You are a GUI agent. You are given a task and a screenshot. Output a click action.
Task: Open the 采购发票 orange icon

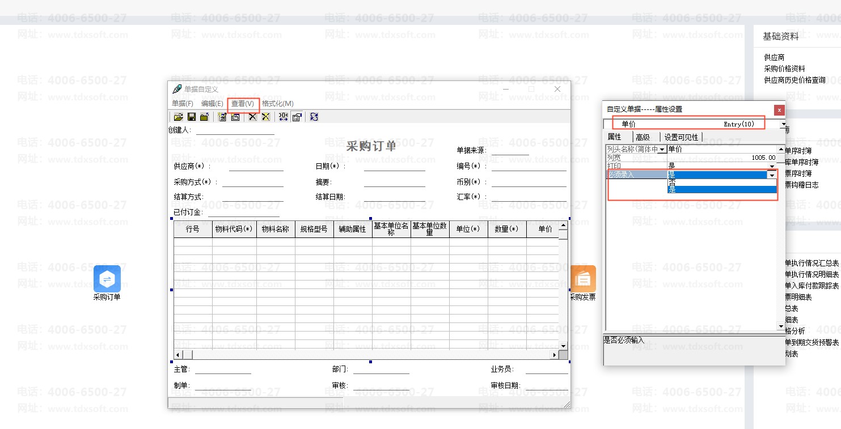pyautogui.click(x=583, y=279)
